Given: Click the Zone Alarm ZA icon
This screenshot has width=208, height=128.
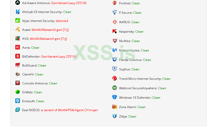Looking at the screenshot, I should [x=115, y=107].
